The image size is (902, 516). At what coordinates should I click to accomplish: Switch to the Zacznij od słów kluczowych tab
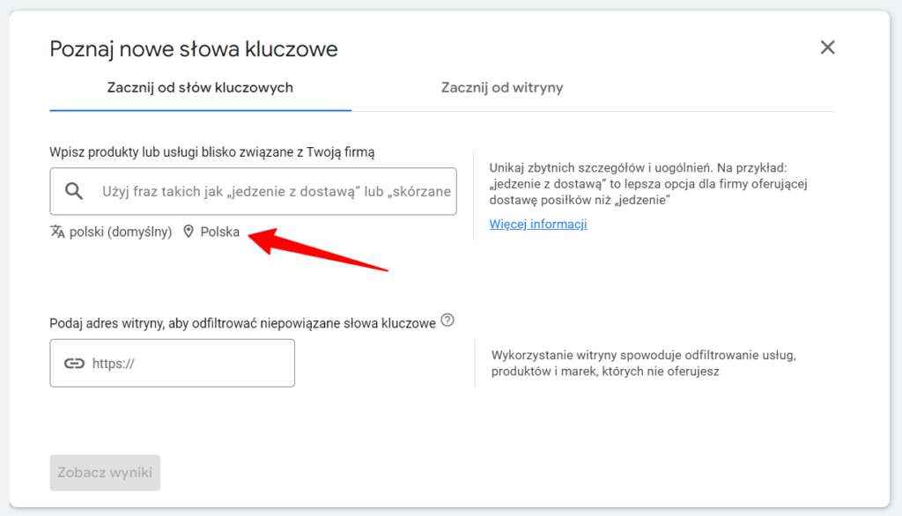coord(200,88)
